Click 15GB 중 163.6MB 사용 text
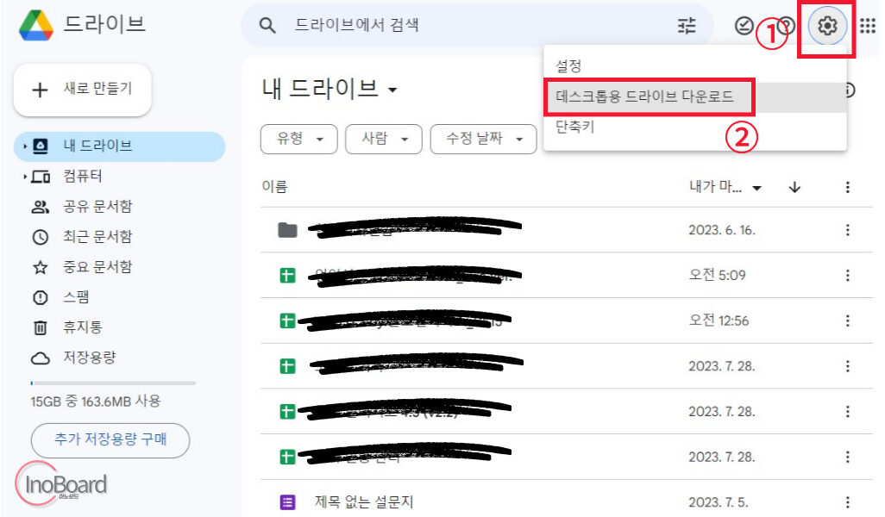This screenshot has height=517, width=885. pyautogui.click(x=96, y=402)
